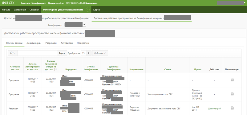Open the Заявления menu
Image resolution: width=247 pixels, height=115 pixels.
click(20, 10)
